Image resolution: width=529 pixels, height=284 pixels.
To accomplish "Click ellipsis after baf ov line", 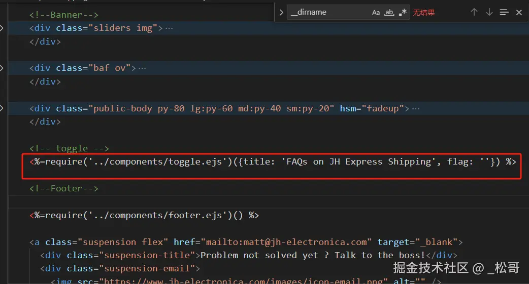I will pos(142,68).
